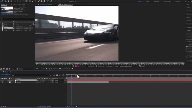Select the Standard workspace
192x108 pixels.
coord(156,1)
